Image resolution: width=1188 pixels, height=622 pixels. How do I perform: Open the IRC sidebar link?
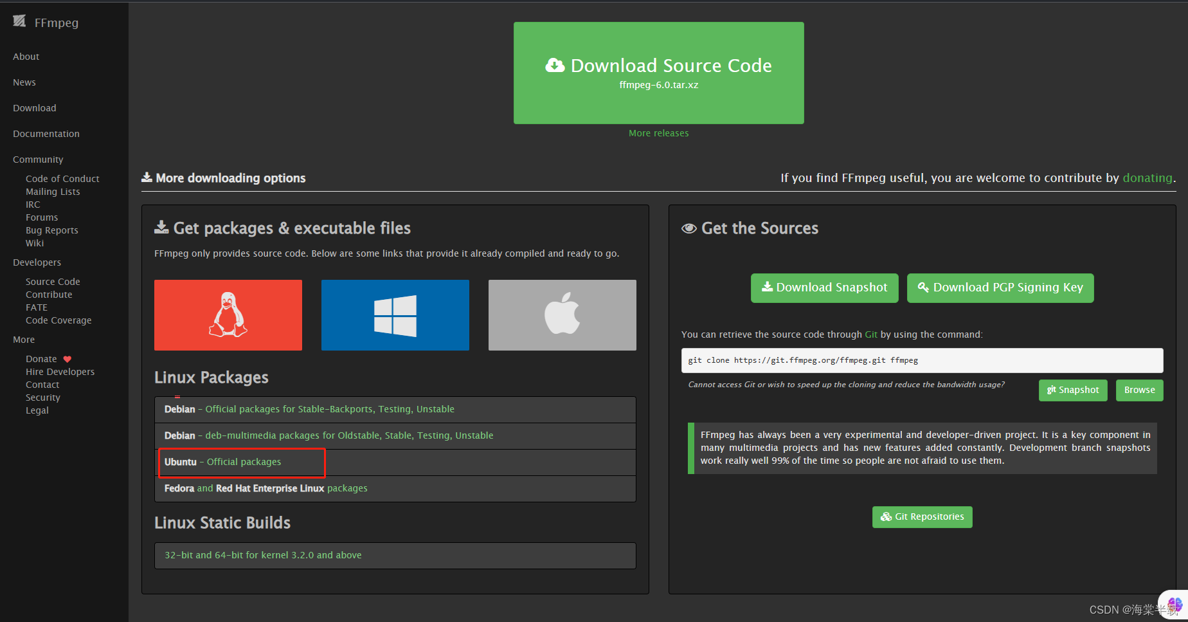point(33,205)
